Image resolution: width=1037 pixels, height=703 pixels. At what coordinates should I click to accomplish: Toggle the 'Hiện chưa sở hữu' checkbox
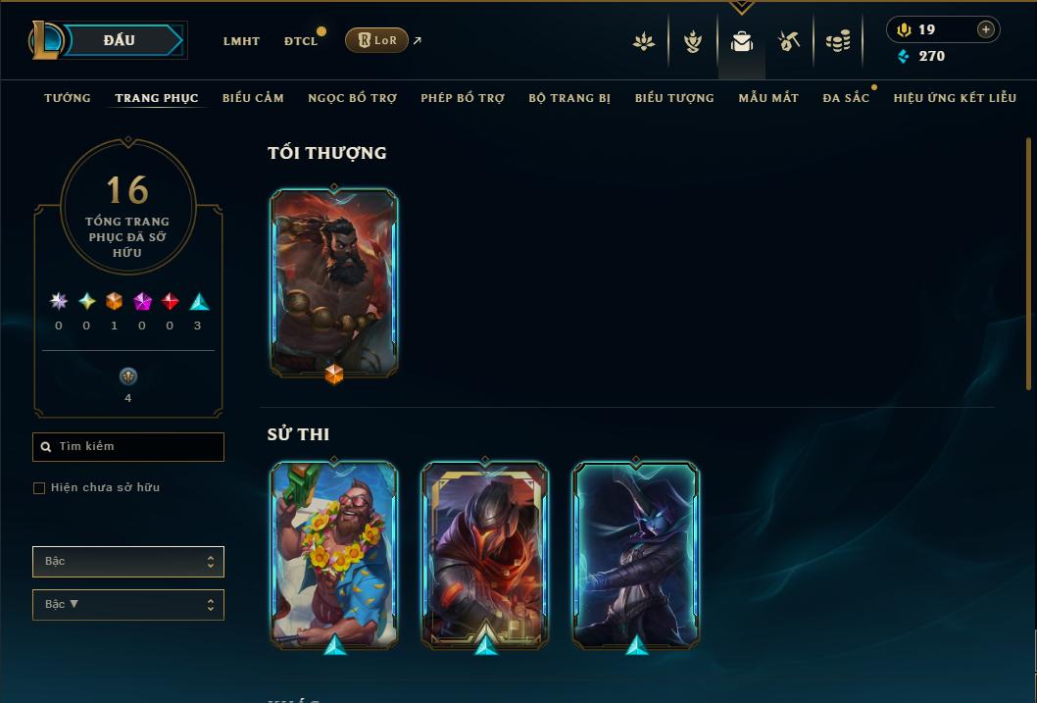(x=39, y=488)
